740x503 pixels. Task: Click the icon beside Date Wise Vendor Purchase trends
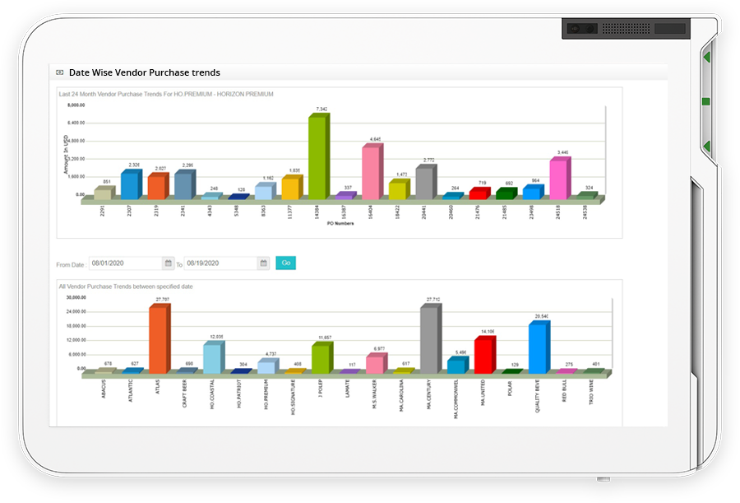coord(59,72)
